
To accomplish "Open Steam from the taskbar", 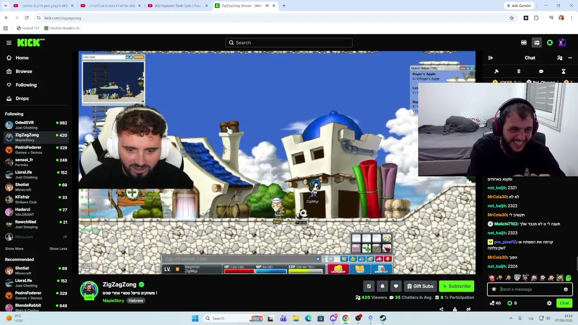I will [382, 319].
